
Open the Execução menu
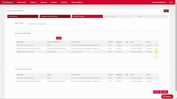[54, 2]
